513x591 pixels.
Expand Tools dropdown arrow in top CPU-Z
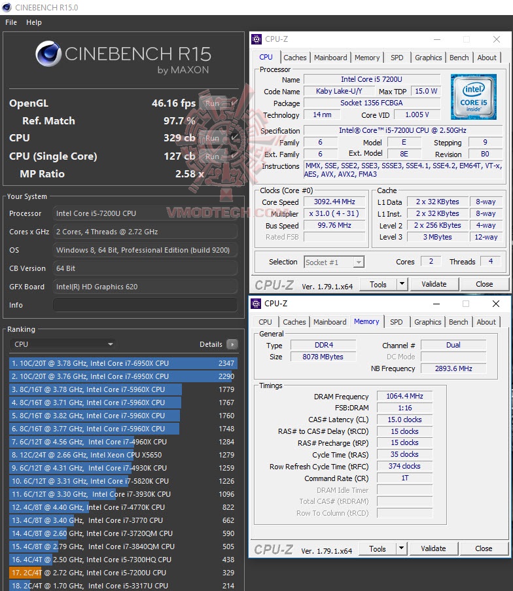coord(402,285)
